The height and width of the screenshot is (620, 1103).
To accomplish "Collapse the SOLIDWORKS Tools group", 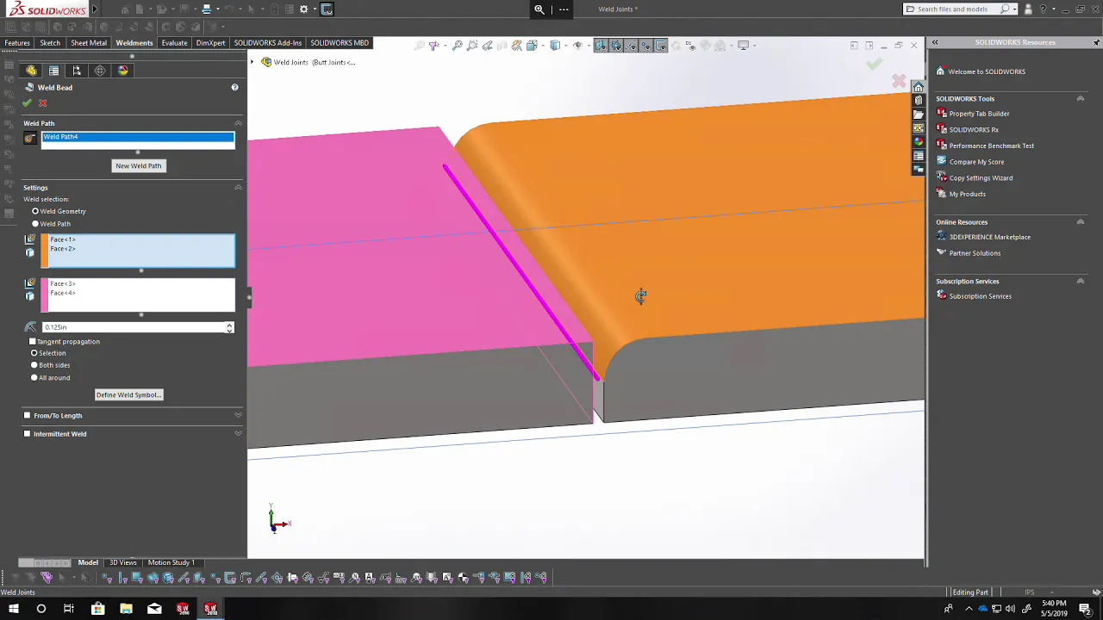I will pos(1080,99).
